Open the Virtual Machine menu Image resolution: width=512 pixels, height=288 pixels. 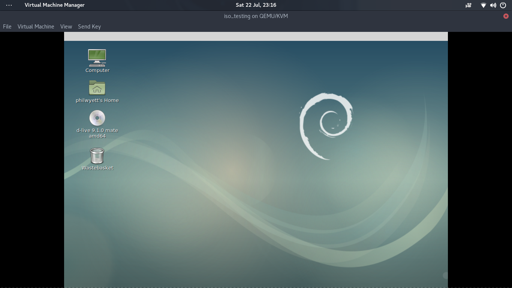[36, 27]
